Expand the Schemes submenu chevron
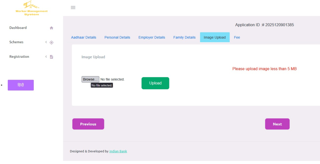 (x=46, y=42)
